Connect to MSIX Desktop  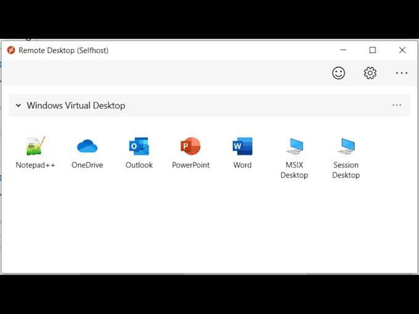pyautogui.click(x=294, y=146)
